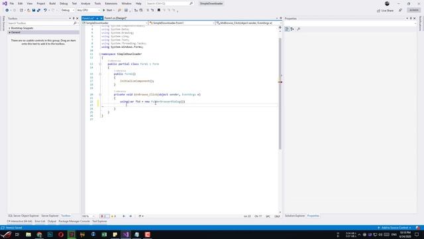
Task: Click the Start debugging button
Action: [x=108, y=11]
